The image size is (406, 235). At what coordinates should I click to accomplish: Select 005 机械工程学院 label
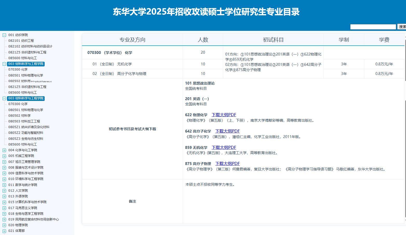point(21,156)
